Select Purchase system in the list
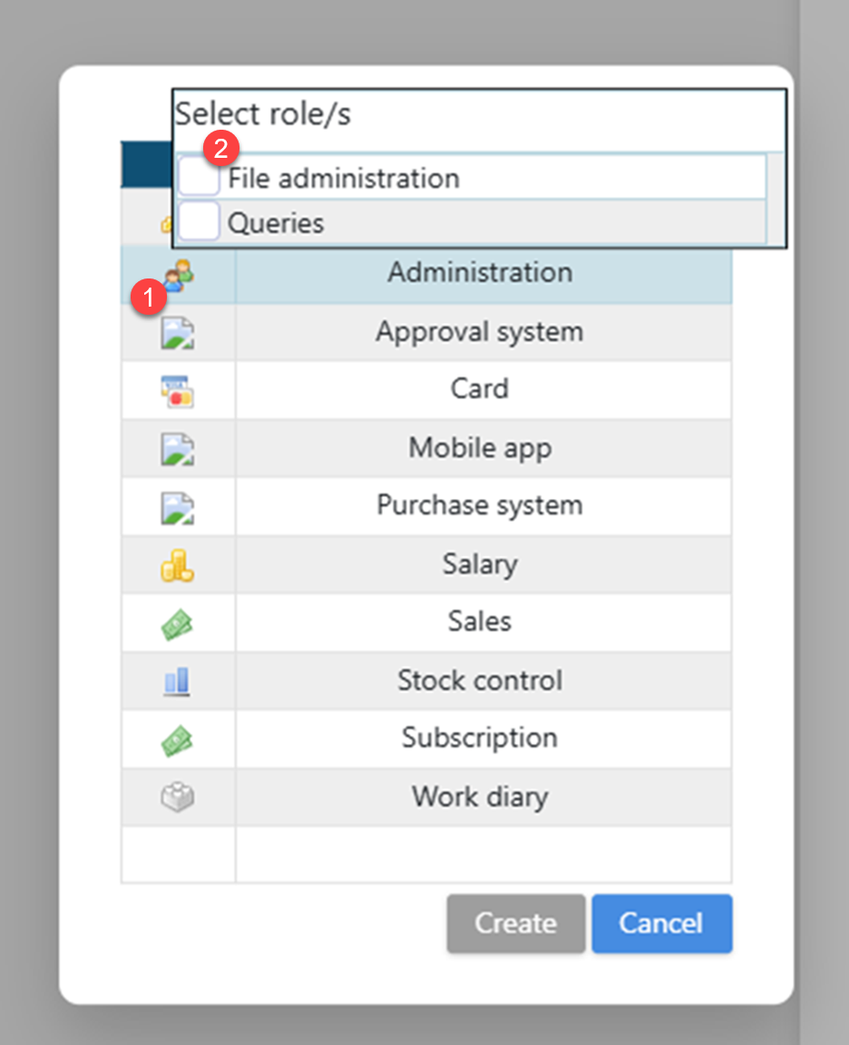This screenshot has height=1045, width=849. coord(480,506)
